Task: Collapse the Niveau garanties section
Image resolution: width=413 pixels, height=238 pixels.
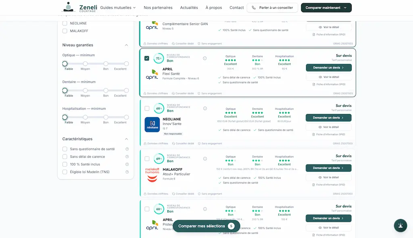Action: 126,45
